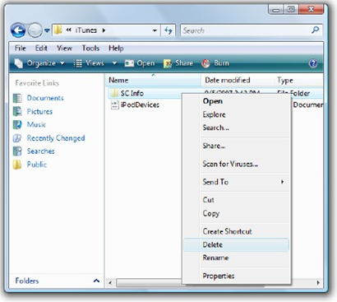
Task: Click the Organize toolbar button
Action: (x=39, y=63)
